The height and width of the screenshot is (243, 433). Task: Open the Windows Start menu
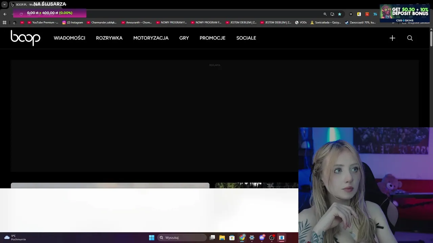point(152,238)
